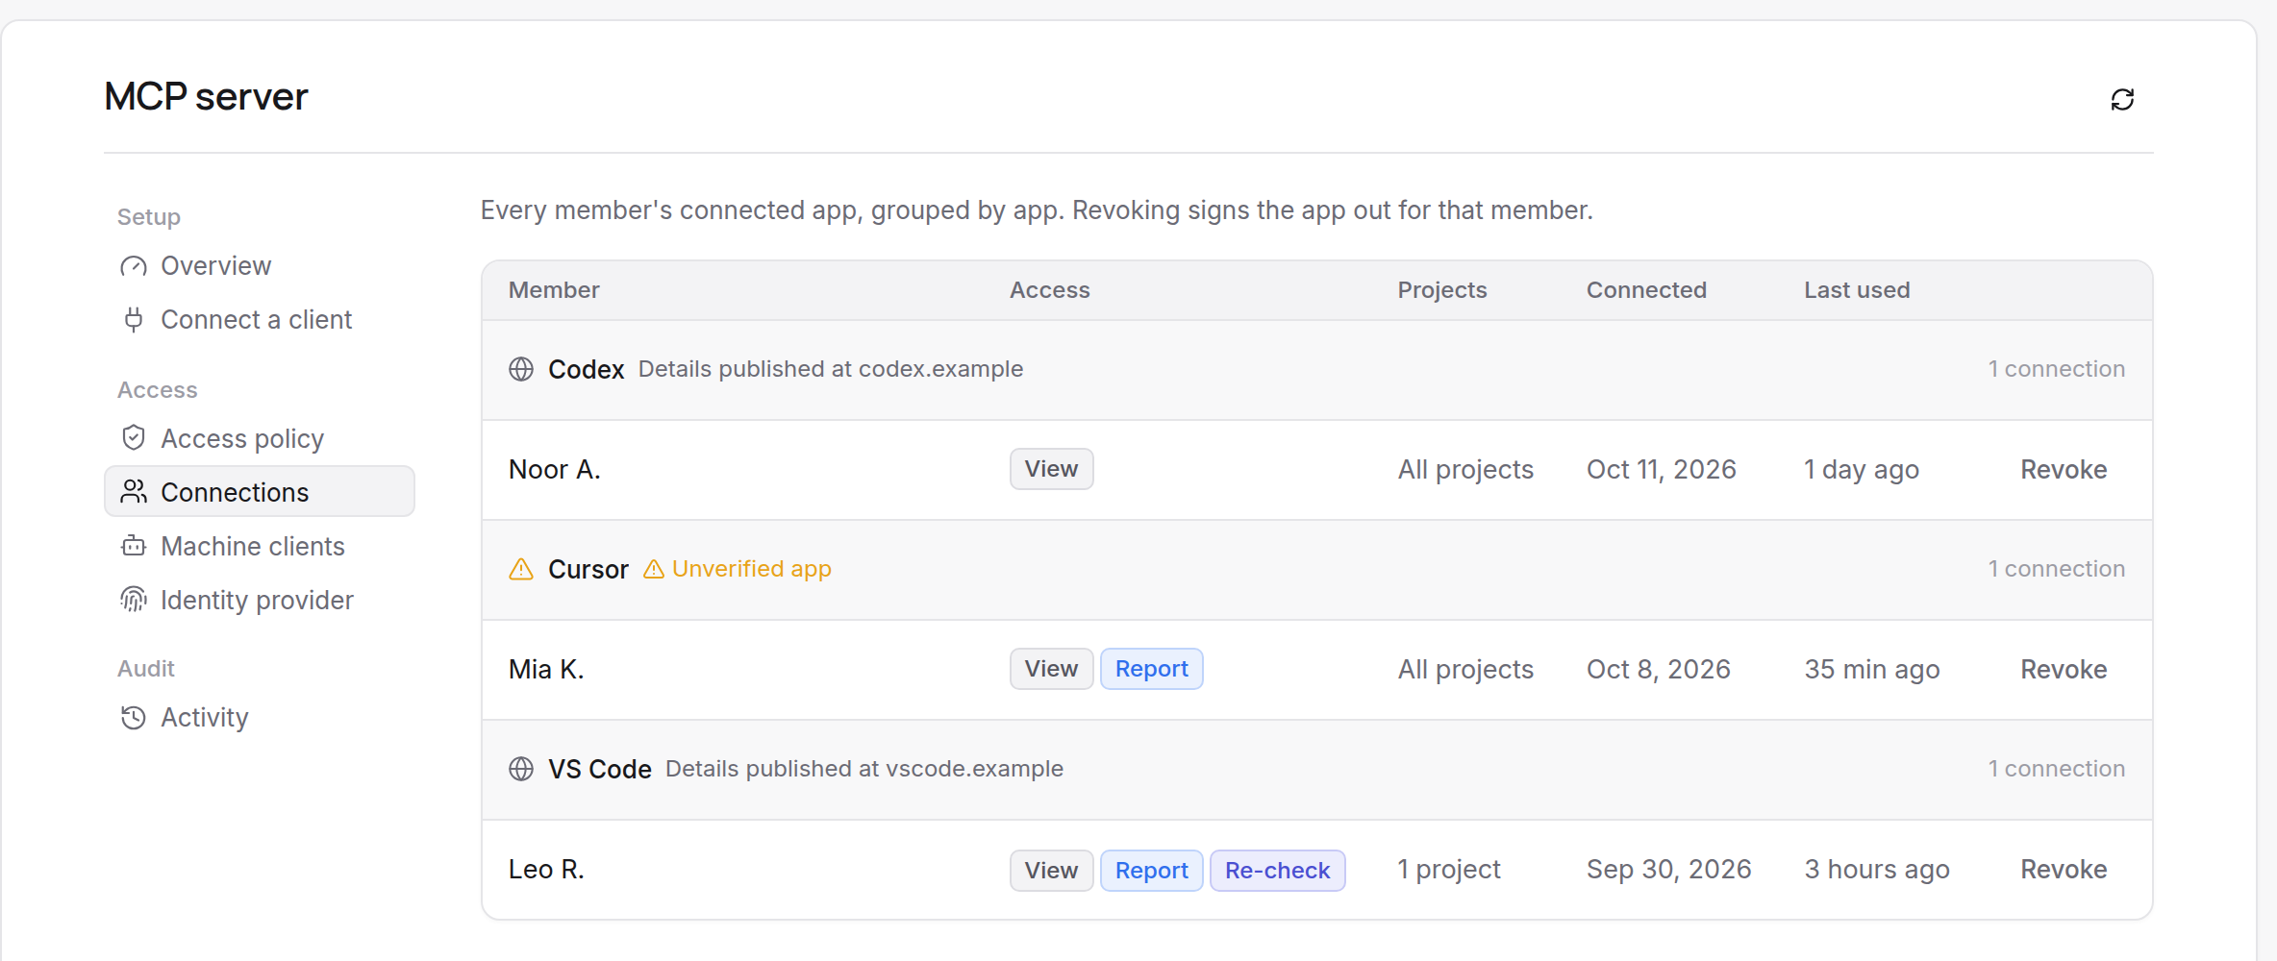Click the Projects column header

(1442, 290)
